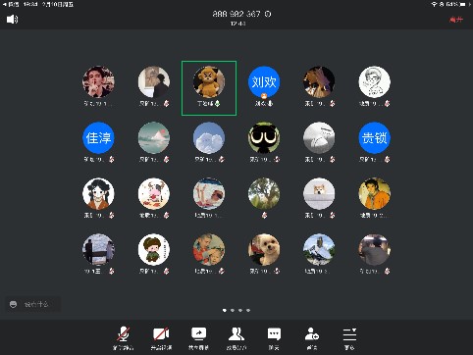Screen dimensions: 473x355
Task: Select the 佳淳 participant avatar
Action: [x=98, y=137]
